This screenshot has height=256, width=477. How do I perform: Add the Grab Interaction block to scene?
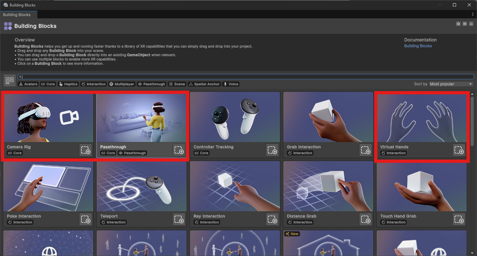[366, 150]
